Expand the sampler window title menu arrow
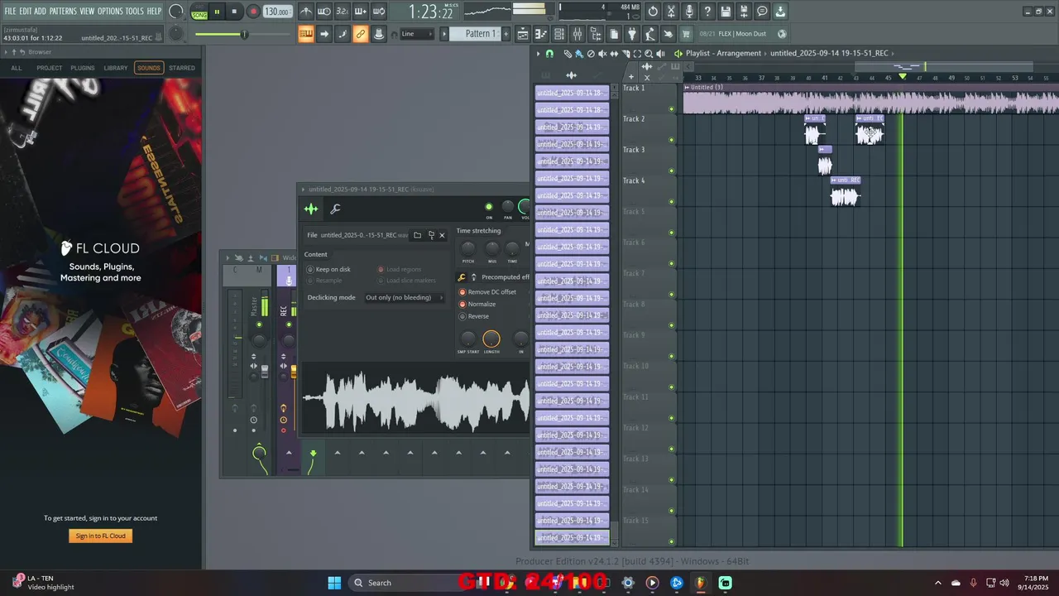Screen dimensions: 1059x596 [x=304, y=190]
